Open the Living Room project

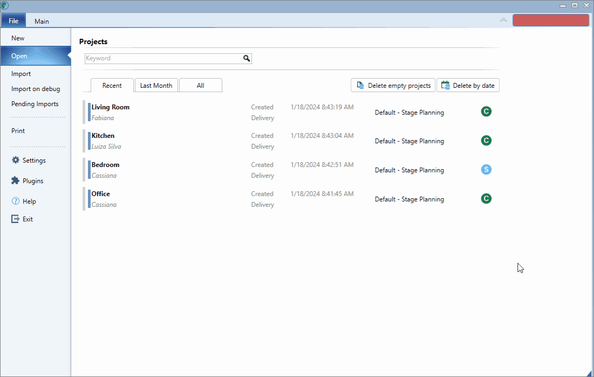coord(291,113)
